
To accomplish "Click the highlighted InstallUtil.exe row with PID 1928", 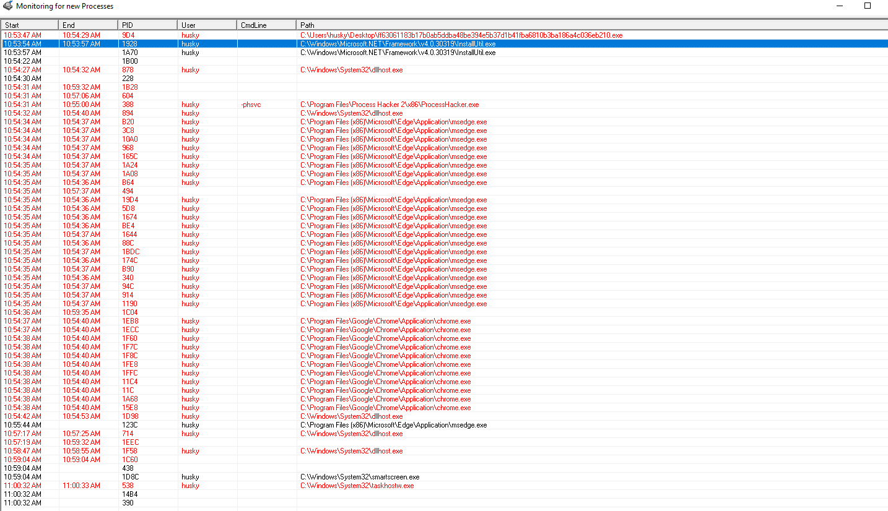I will click(x=398, y=44).
